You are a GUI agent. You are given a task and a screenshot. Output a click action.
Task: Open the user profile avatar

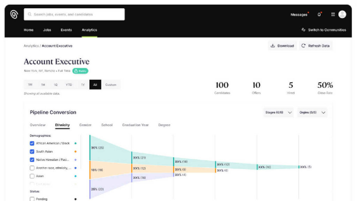(x=342, y=14)
